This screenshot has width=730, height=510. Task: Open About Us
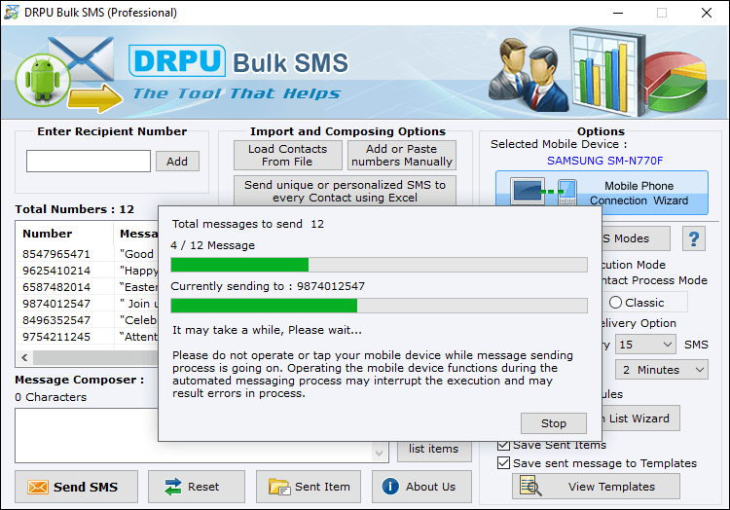[x=421, y=487]
